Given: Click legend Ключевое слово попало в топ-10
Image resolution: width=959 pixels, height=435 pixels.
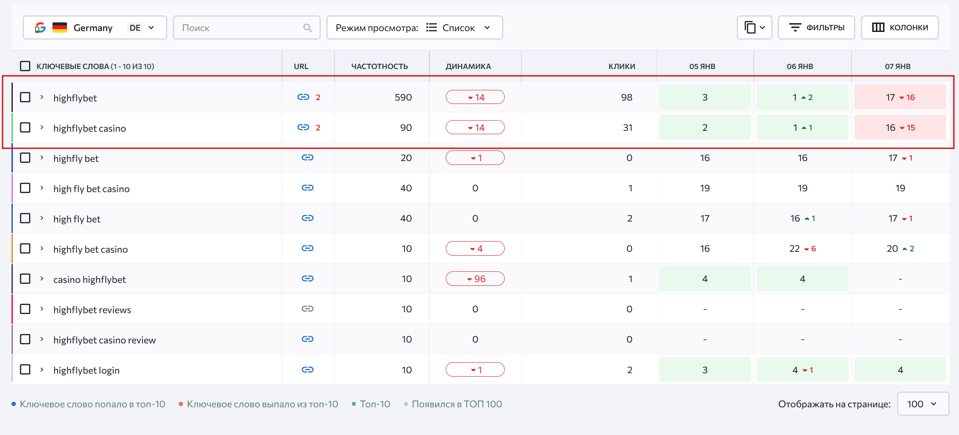Looking at the screenshot, I should pos(88,404).
